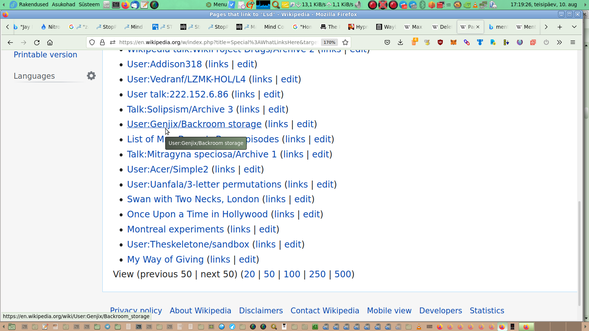589x331 pixels.
Task: Go to next 50 results
Action: click(x=218, y=274)
